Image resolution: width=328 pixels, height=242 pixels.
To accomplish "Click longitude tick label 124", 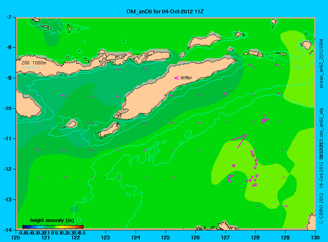I will click(x=136, y=238).
